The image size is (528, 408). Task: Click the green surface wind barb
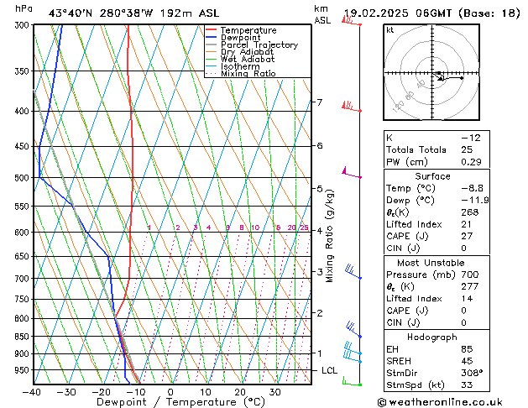[352, 381]
